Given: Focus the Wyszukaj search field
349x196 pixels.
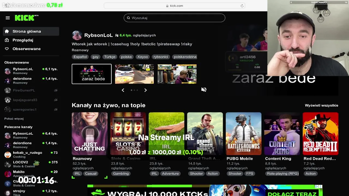Looking at the screenshot, I should (x=174, y=18).
